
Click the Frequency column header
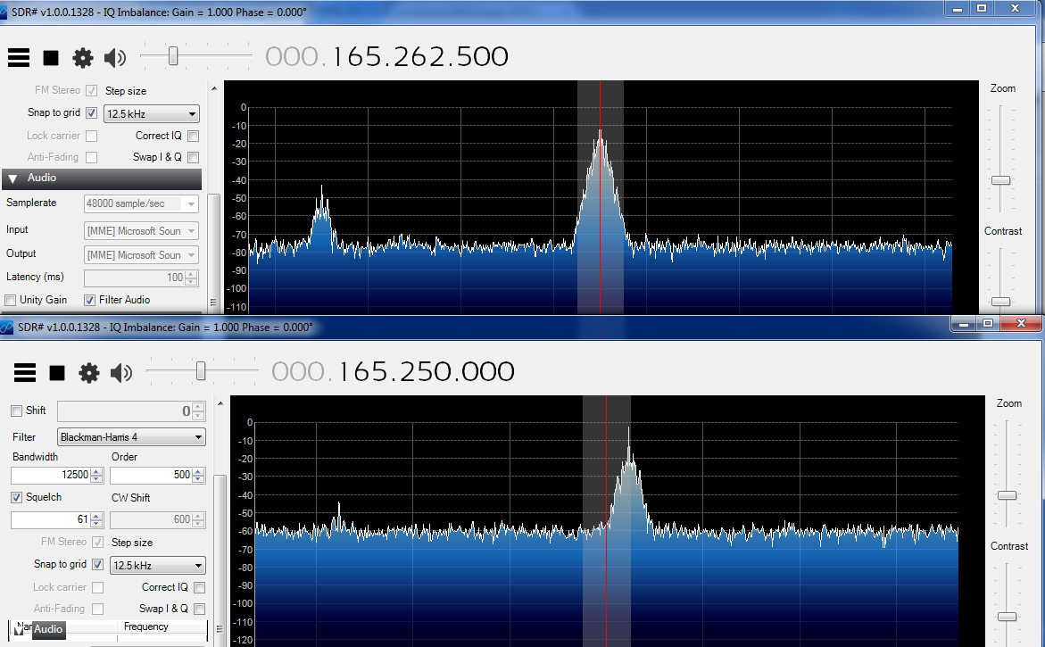[x=146, y=627]
